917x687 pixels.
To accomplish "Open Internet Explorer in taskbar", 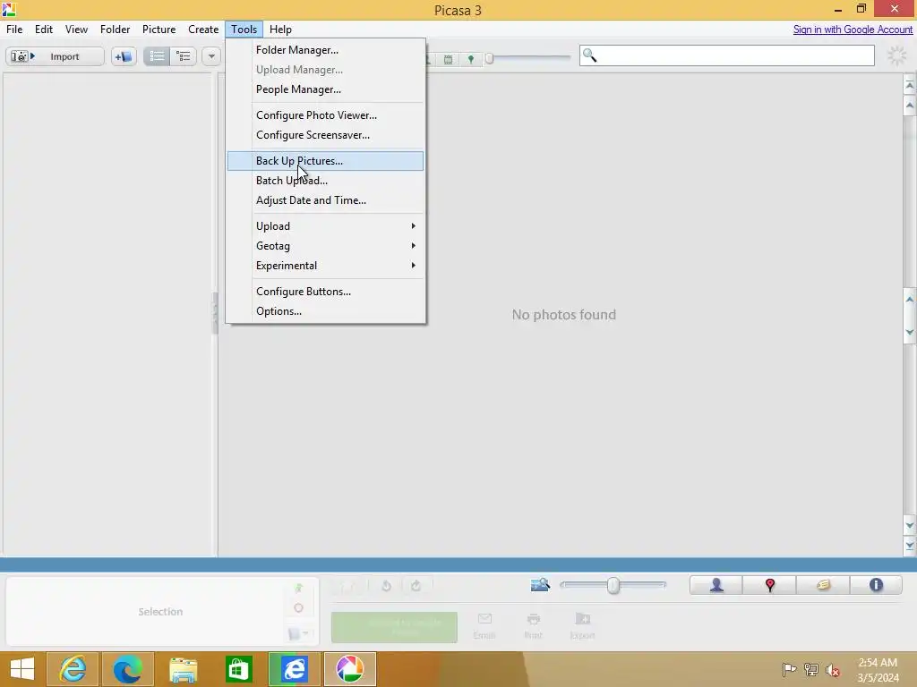I will 73,669.
